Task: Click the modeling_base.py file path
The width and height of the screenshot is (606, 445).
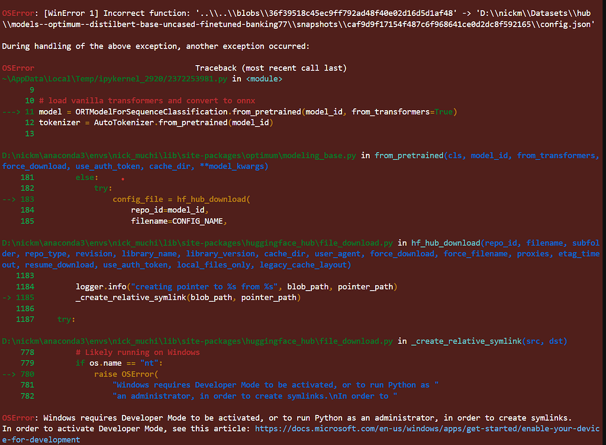Action: [178, 155]
